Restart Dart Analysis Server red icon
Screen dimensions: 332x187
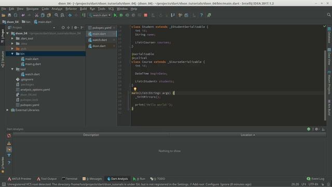[x=9, y=136]
